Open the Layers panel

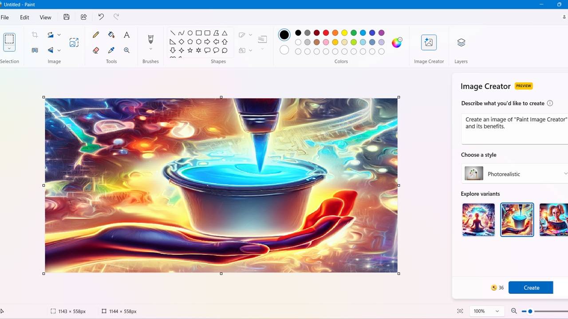[461, 43]
